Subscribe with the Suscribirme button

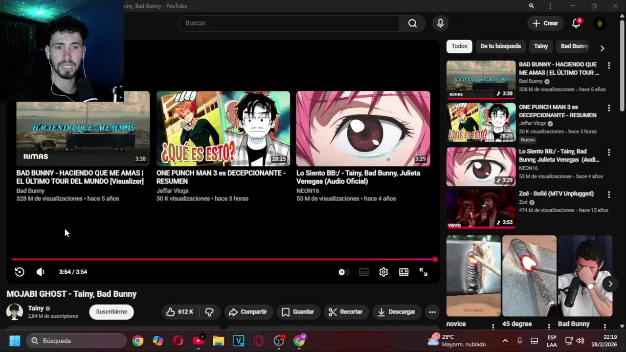(112, 311)
